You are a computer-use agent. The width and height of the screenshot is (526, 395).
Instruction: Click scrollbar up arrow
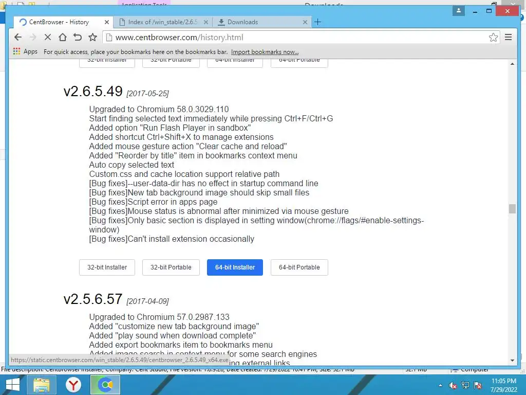[x=512, y=64]
